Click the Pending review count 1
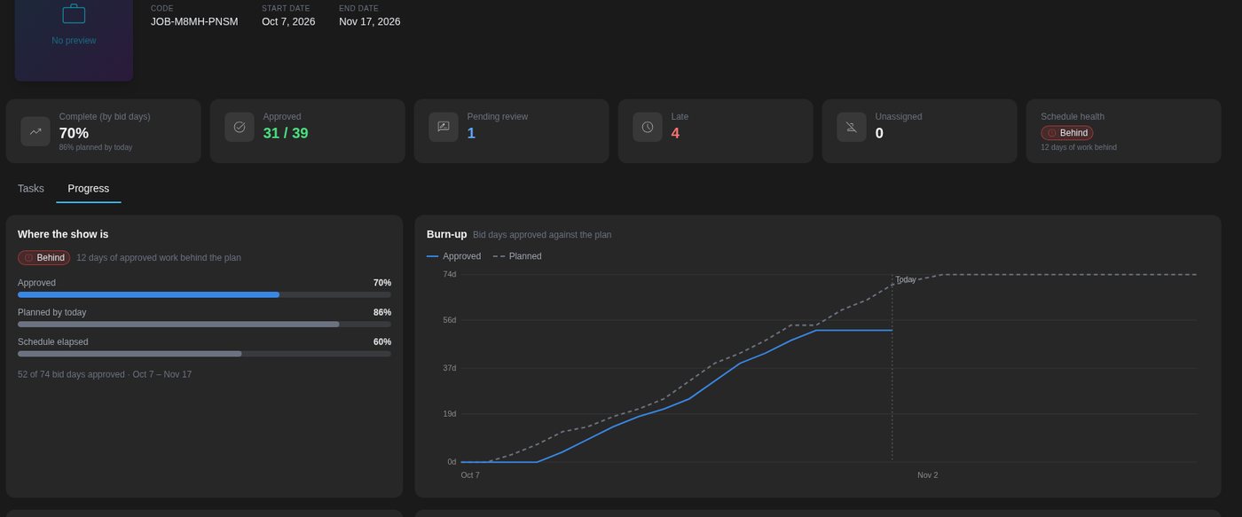 [x=471, y=133]
